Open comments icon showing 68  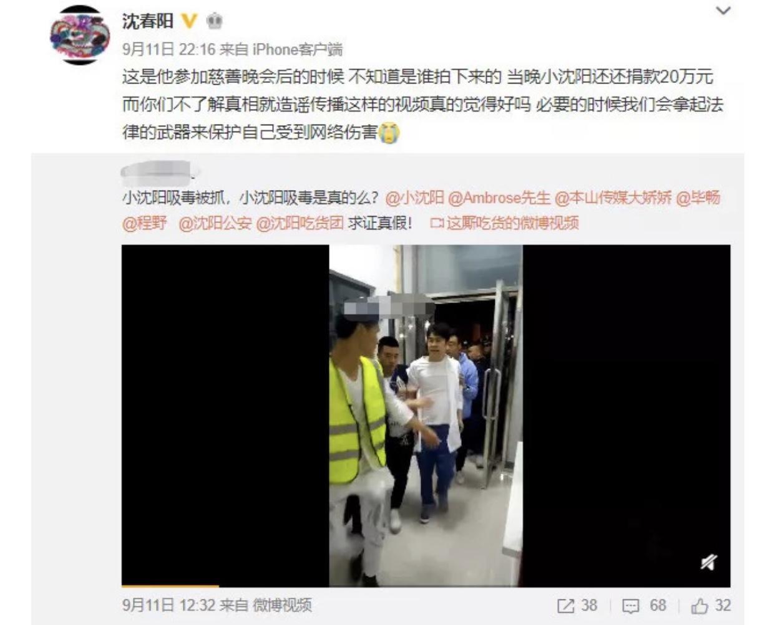[x=644, y=606]
